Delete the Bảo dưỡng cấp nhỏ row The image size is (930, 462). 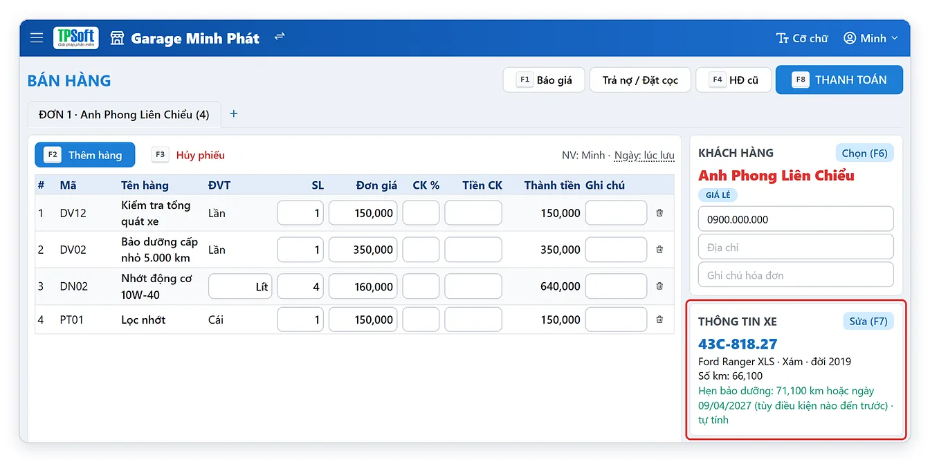click(x=659, y=250)
